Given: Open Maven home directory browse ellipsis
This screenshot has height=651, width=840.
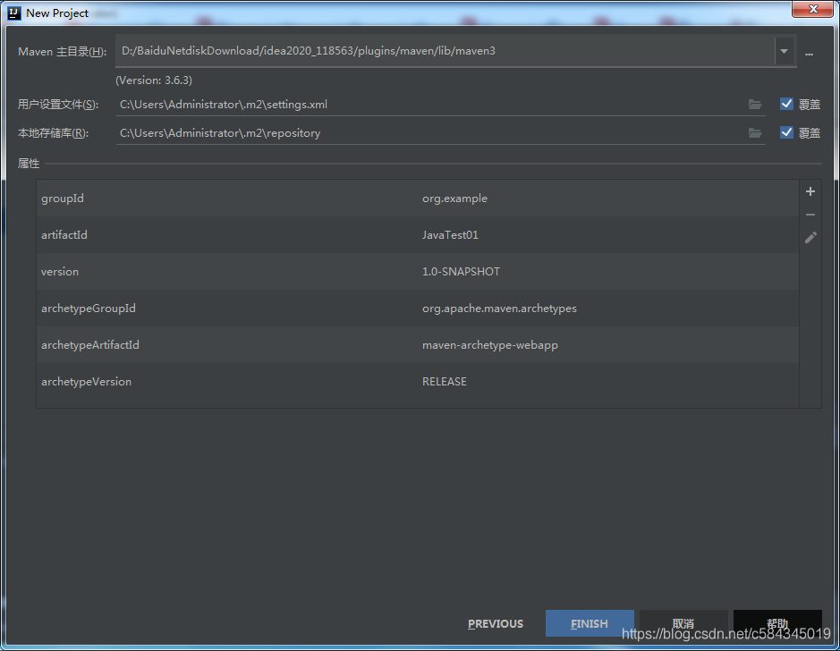Looking at the screenshot, I should pos(809,54).
